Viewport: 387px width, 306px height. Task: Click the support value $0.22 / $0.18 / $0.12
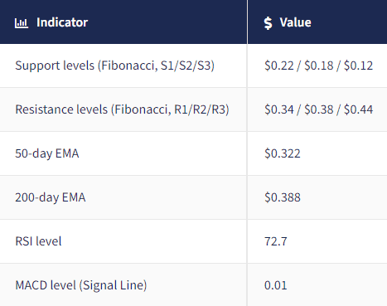coord(318,66)
